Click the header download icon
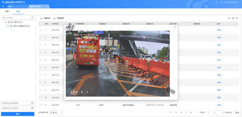This screenshot has width=242, height=117. click(217, 2)
